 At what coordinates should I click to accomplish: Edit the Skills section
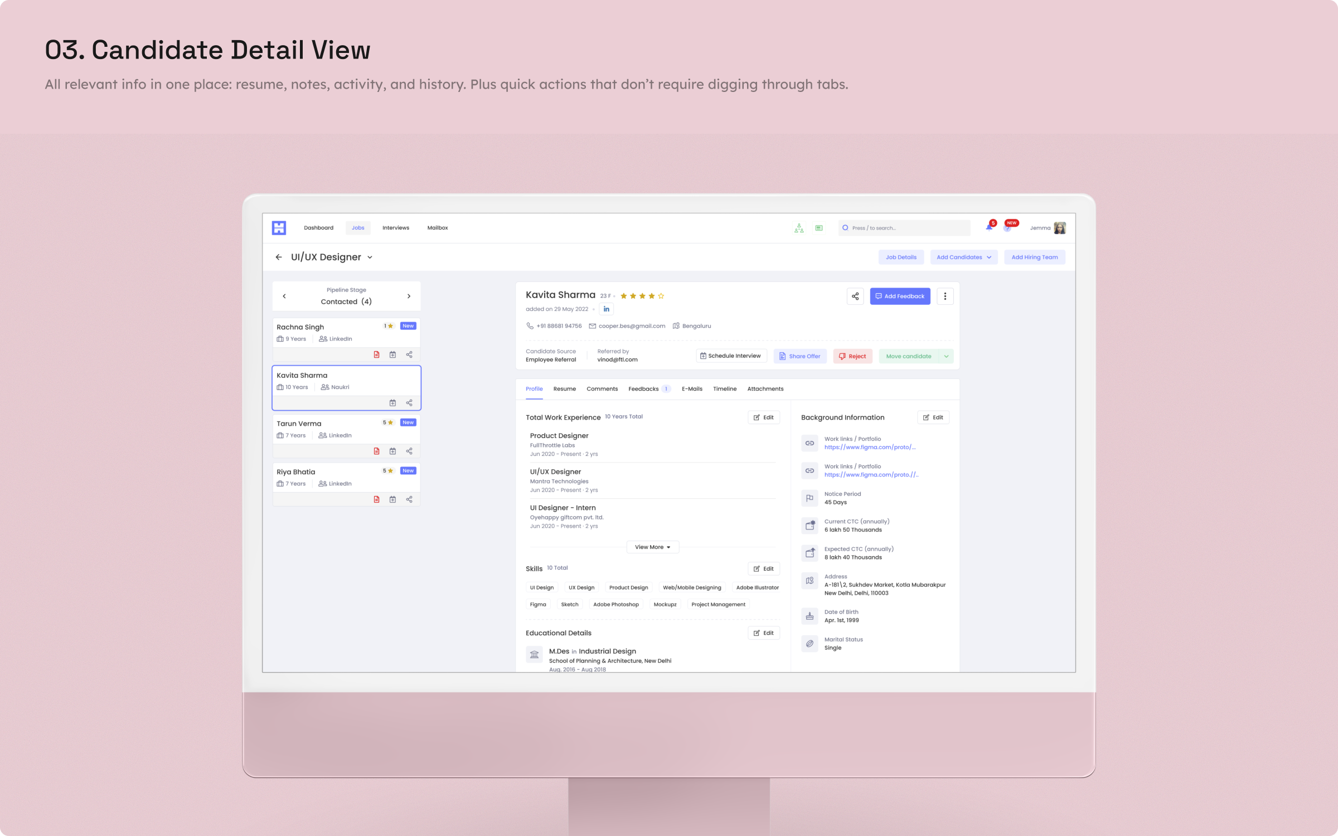tap(764, 568)
